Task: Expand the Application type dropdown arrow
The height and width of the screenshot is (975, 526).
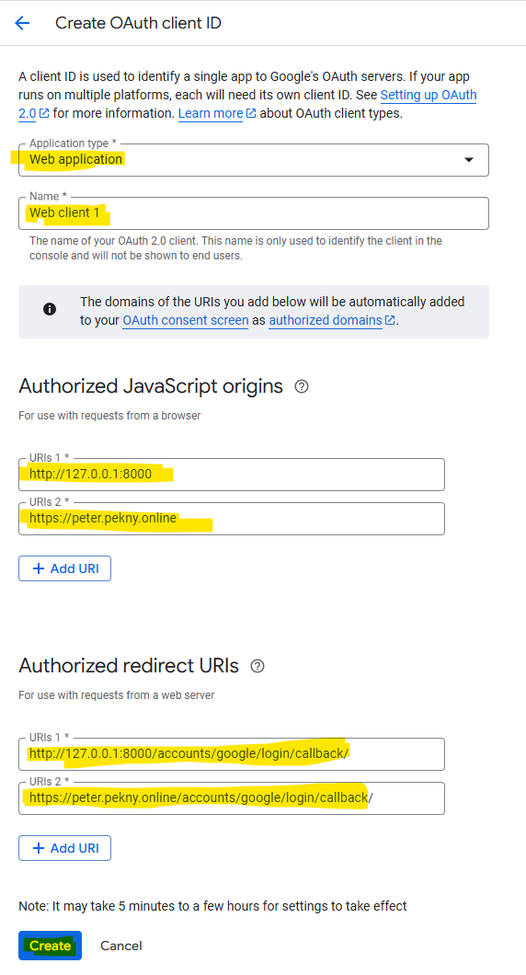Action: 469,160
